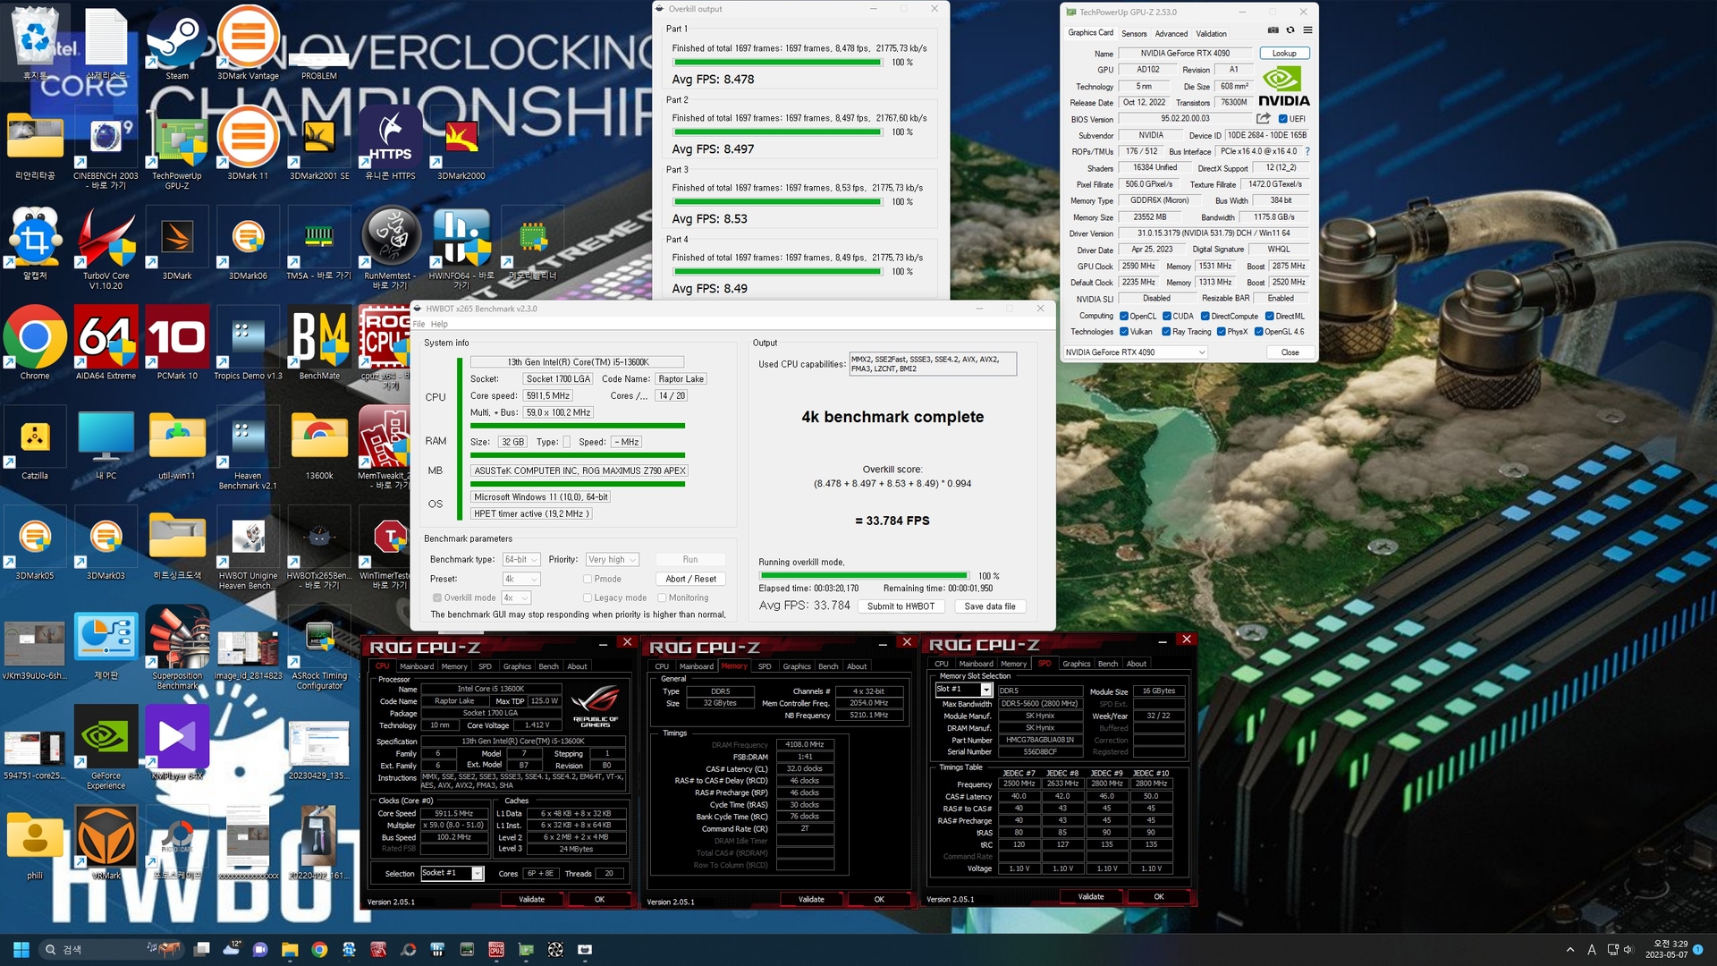
Task: Click Task View icon on taskbar
Action: pos(202,949)
